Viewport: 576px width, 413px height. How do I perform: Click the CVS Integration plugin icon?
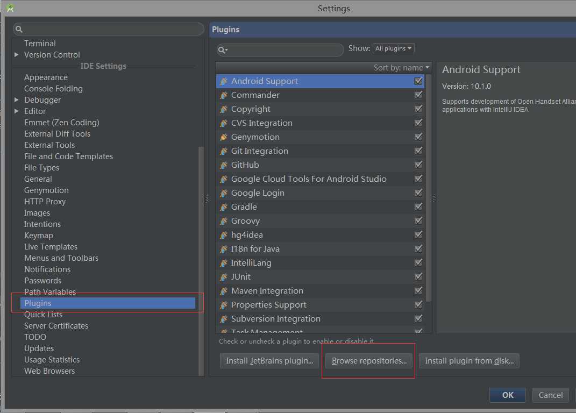(224, 123)
